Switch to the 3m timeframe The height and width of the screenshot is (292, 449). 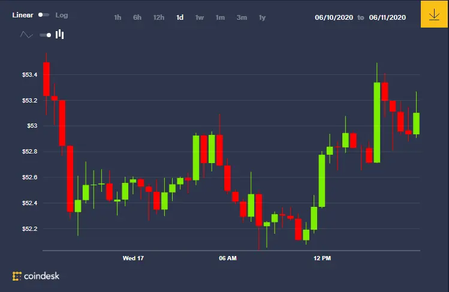(x=242, y=17)
